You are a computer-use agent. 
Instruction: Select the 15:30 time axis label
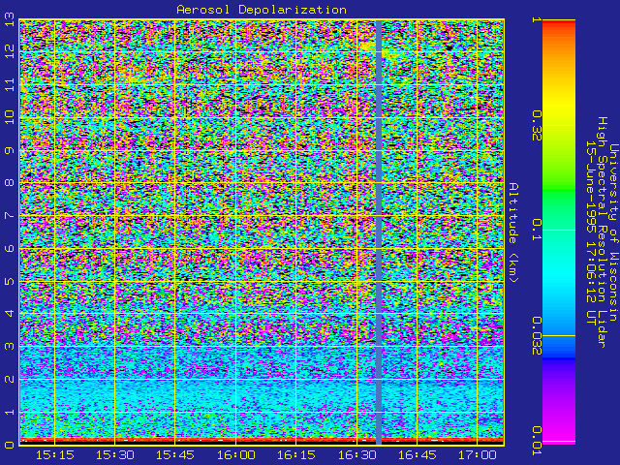(x=115, y=455)
